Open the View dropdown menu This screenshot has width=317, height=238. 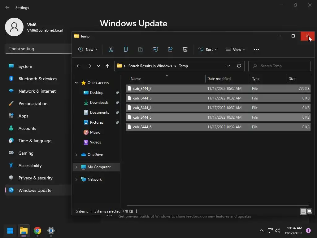[x=235, y=49]
